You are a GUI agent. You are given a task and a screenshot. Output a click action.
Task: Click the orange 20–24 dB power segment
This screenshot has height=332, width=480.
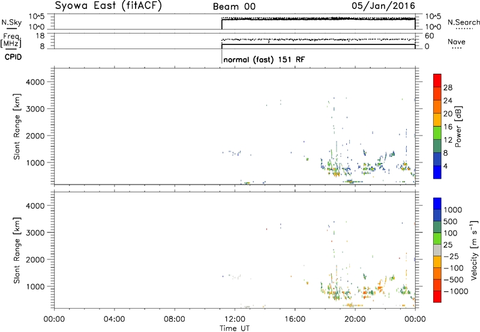click(437, 107)
